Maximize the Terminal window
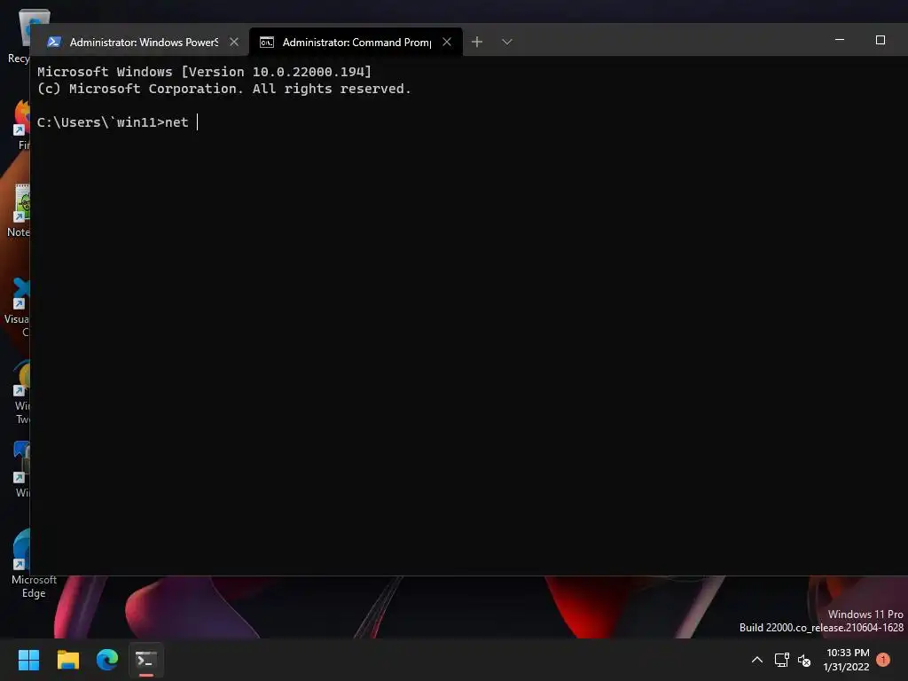 881,40
